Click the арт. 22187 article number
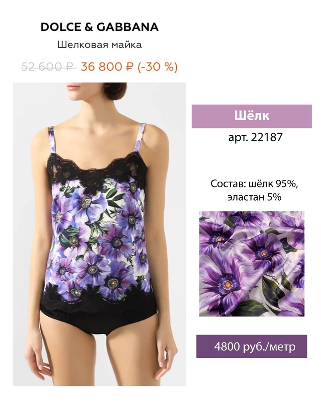The width and height of the screenshot is (321, 401). tap(255, 137)
